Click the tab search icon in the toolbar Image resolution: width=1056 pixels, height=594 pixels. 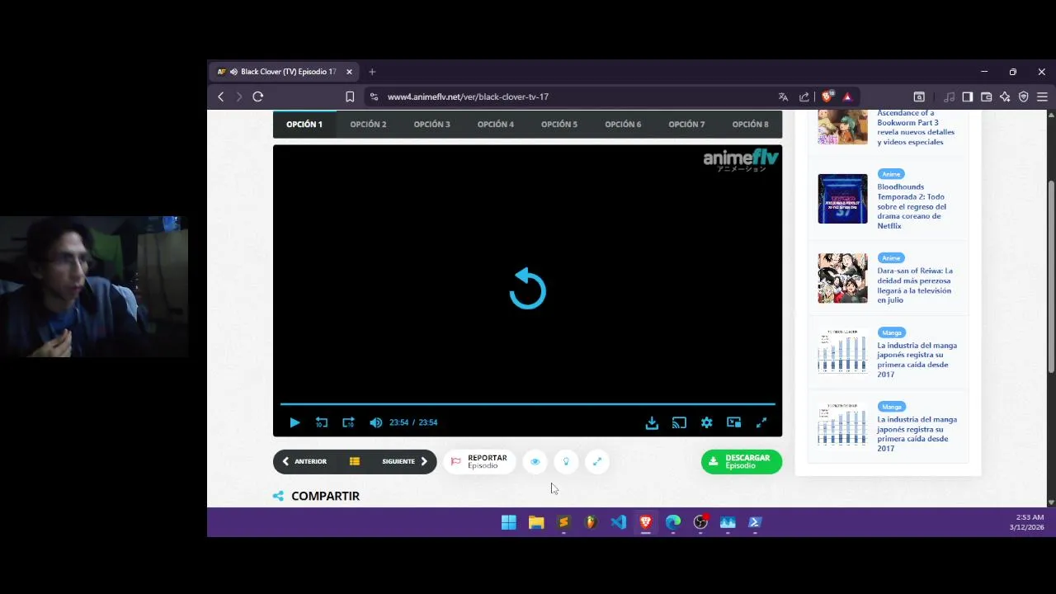click(x=919, y=97)
